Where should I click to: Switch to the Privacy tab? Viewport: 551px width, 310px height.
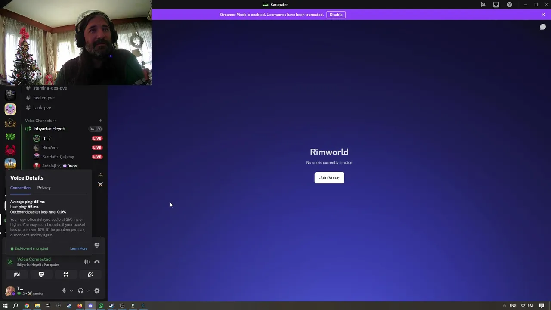pos(44,188)
